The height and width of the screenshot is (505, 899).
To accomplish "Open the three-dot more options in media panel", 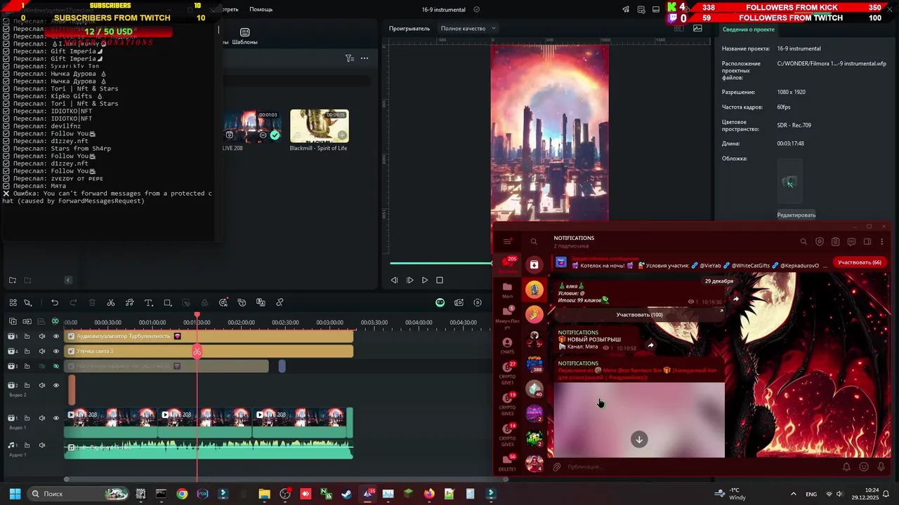I will [365, 58].
